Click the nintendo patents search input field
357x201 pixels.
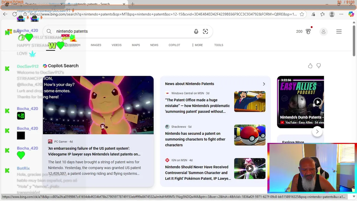pyautogui.click(x=123, y=31)
